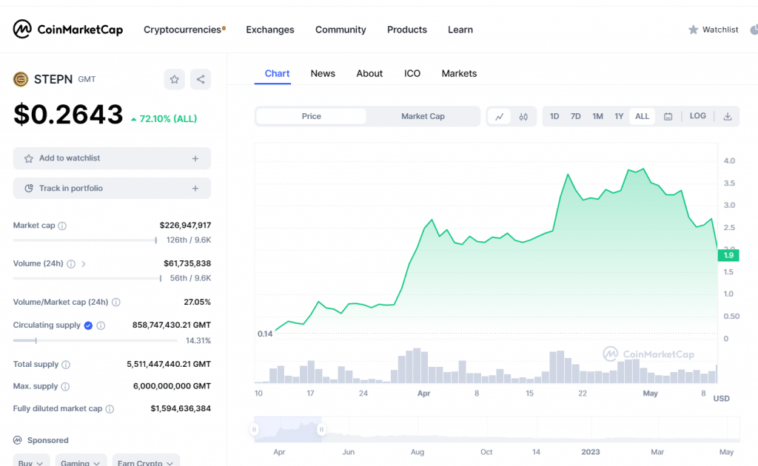Switch to the ICO tab
This screenshot has height=466, width=758.
412,73
